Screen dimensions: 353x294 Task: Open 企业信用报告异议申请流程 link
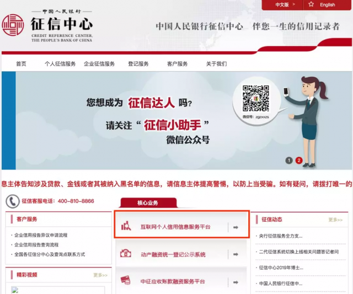41,235
